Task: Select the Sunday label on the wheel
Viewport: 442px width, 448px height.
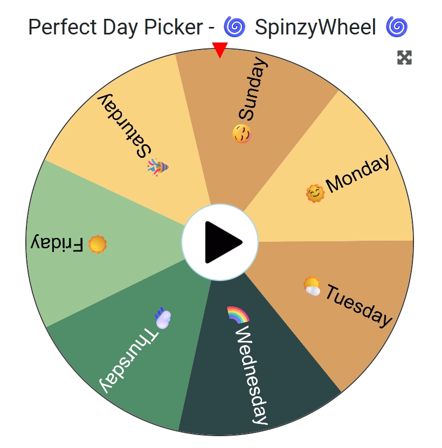Action: click(253, 89)
